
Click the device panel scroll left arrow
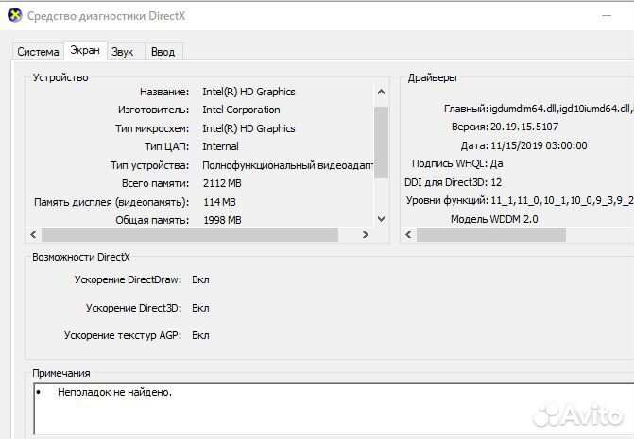point(34,234)
